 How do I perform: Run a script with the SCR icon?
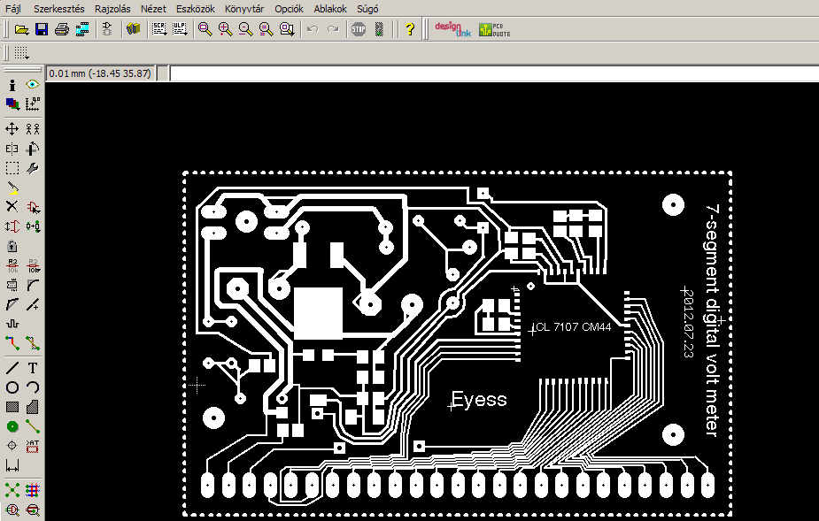click(158, 29)
